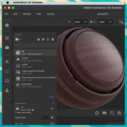Click the viewport info icon
The height and width of the screenshot is (127, 127).
click(97, 113)
